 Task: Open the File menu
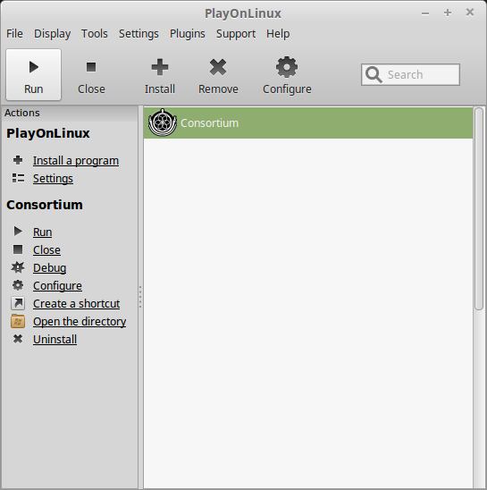click(x=14, y=33)
